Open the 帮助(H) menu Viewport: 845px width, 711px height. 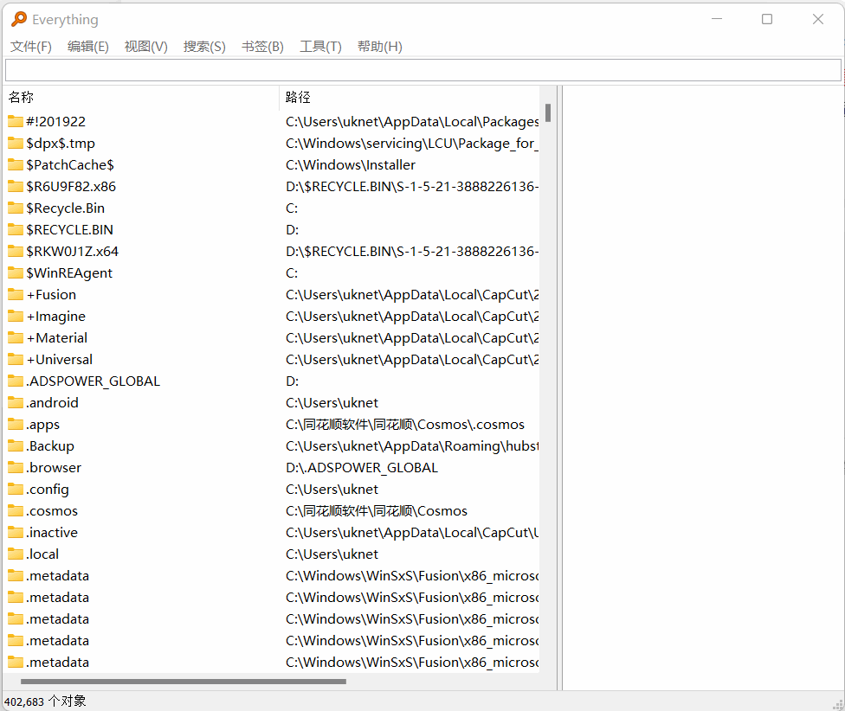click(x=380, y=47)
